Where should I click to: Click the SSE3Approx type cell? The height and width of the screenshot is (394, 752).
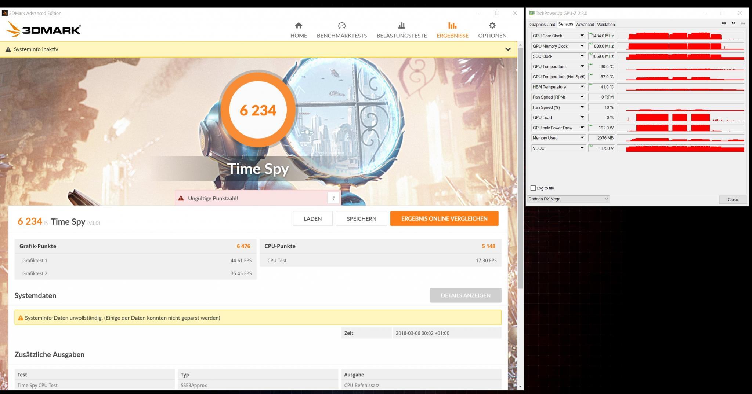[x=258, y=385]
